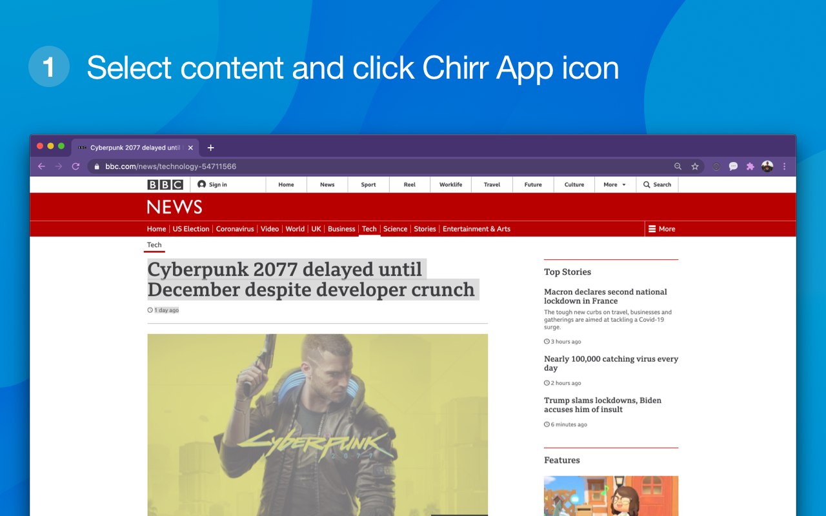Click the browser forward arrow
Image resolution: width=826 pixels, height=516 pixels.
[x=59, y=166]
